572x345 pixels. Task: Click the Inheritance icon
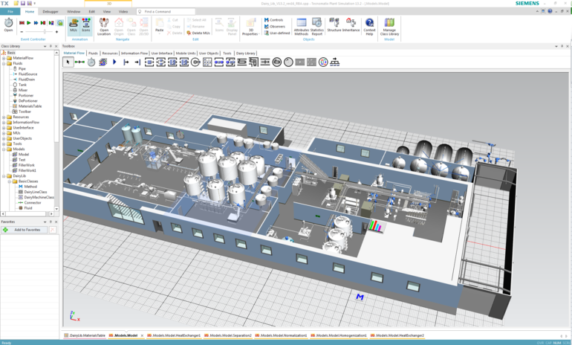351,25
